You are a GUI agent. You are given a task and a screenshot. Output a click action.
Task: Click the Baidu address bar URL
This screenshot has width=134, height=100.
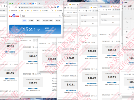point(32,7)
